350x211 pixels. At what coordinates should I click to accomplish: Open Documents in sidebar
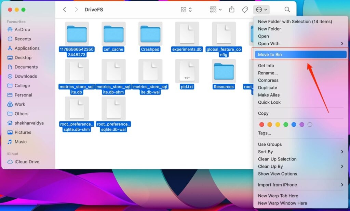point(26,67)
